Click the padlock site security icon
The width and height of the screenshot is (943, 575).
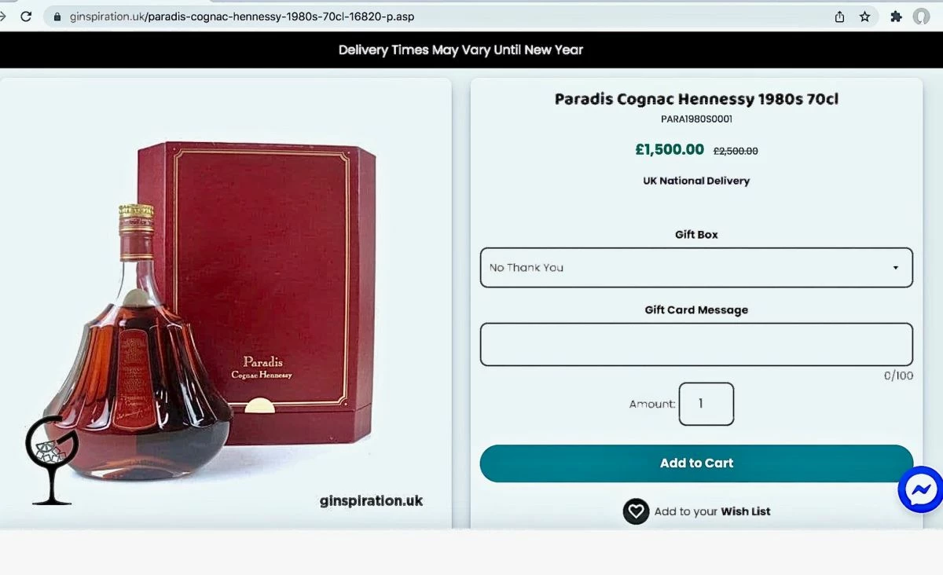pyautogui.click(x=57, y=16)
